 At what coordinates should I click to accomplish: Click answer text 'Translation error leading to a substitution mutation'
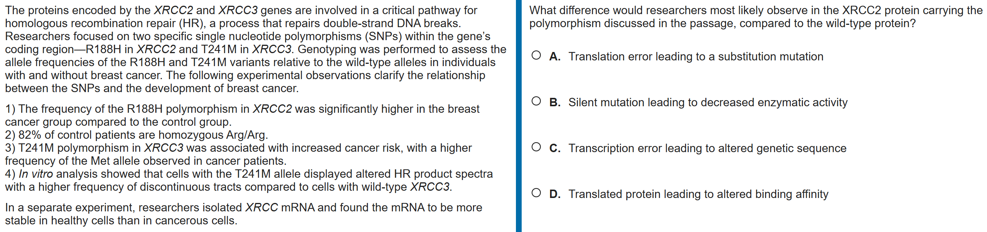pos(695,57)
